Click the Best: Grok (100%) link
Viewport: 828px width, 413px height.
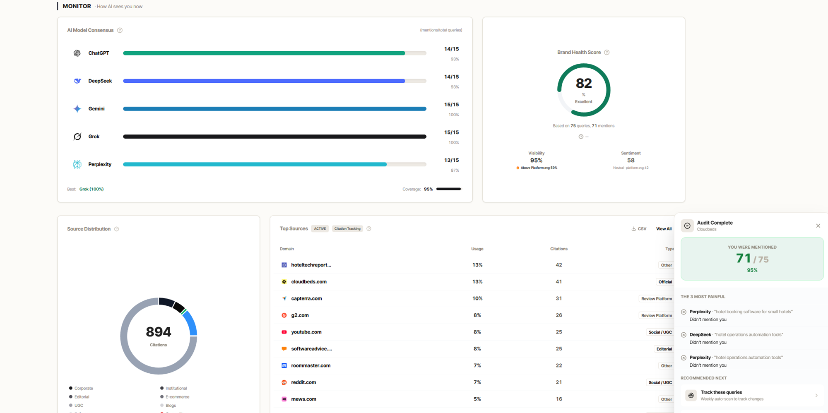point(91,189)
